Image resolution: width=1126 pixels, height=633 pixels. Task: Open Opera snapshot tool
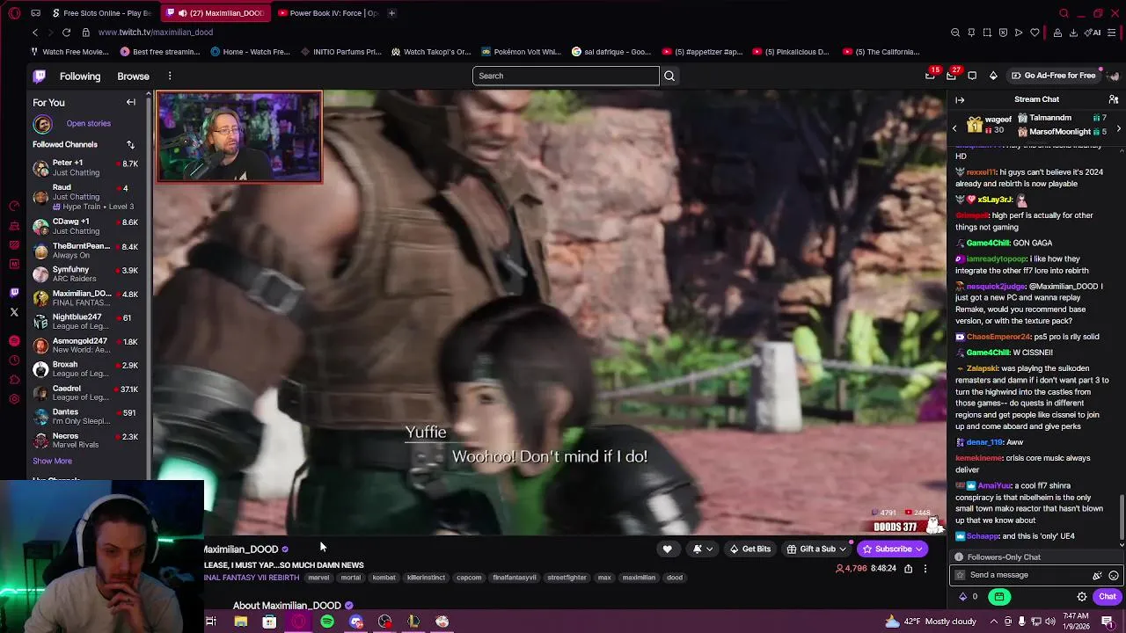coord(987,33)
